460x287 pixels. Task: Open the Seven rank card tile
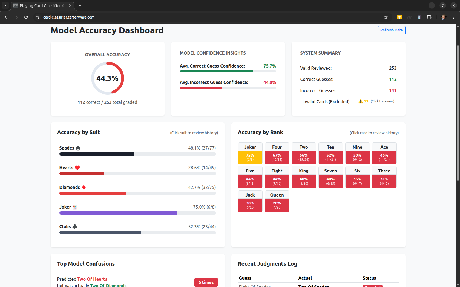point(331,177)
